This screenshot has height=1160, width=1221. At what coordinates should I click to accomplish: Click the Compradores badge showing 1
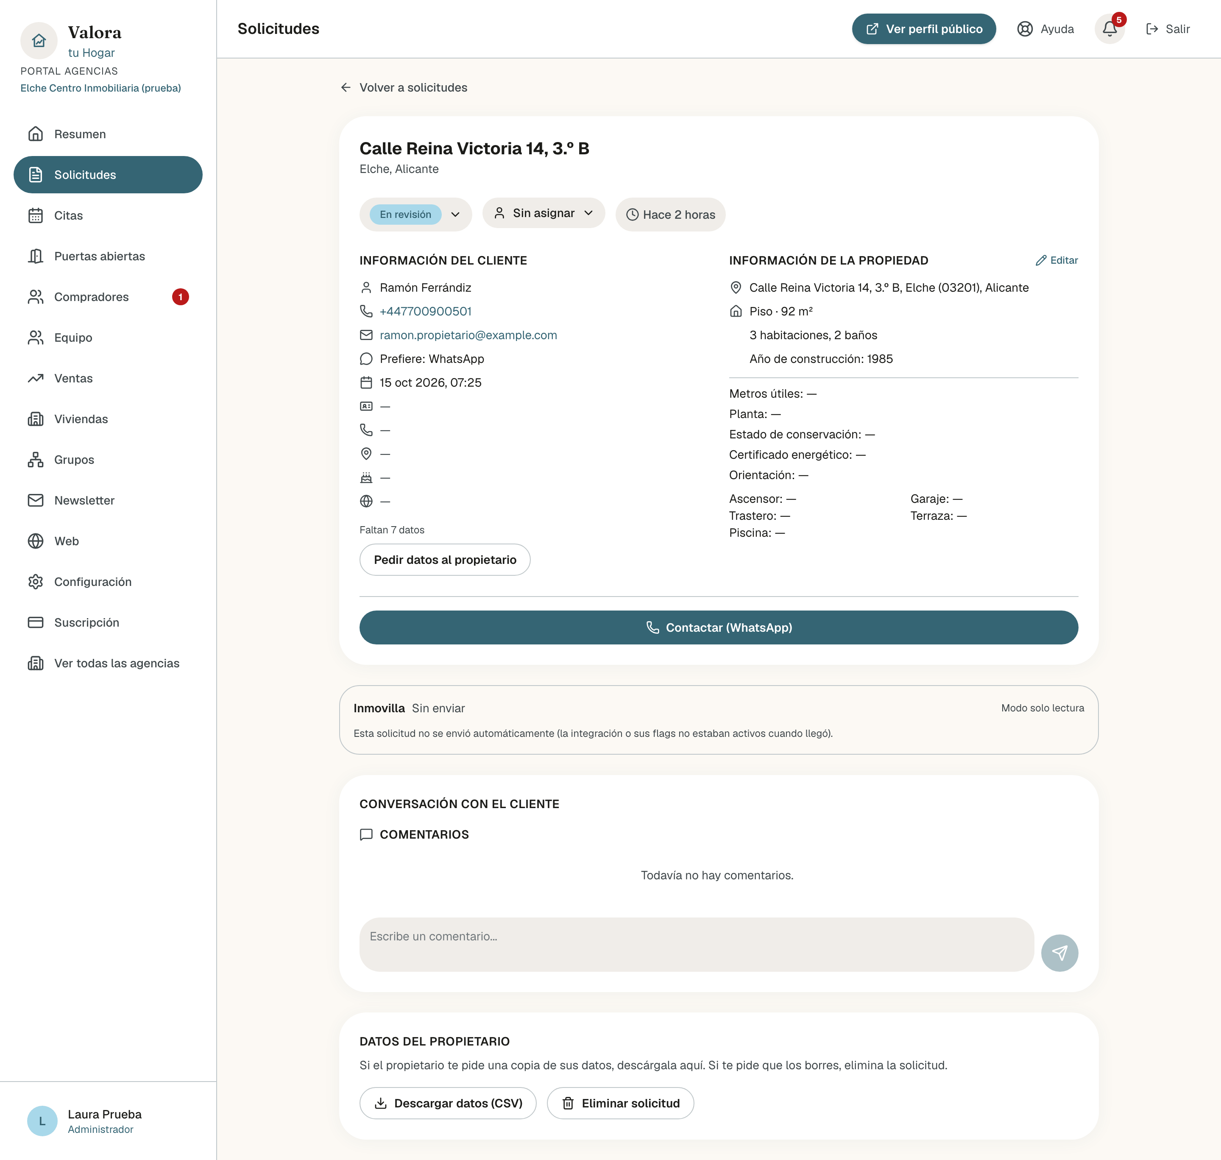[181, 297]
